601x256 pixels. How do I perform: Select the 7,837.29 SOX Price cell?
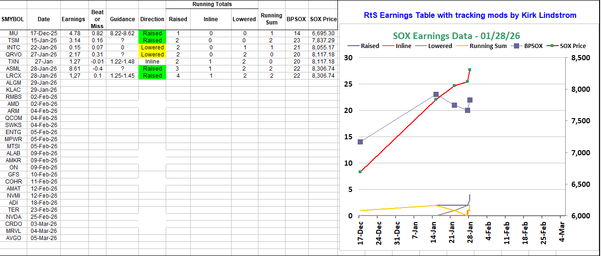point(323,40)
